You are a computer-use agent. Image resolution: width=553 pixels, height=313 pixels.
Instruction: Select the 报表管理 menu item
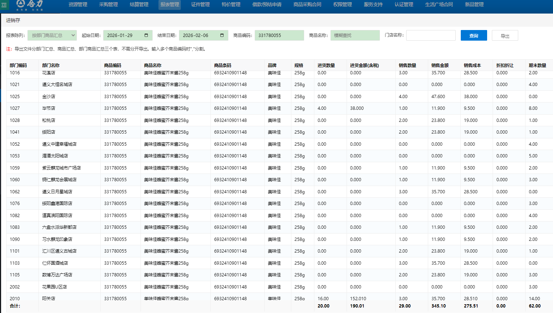(x=170, y=5)
